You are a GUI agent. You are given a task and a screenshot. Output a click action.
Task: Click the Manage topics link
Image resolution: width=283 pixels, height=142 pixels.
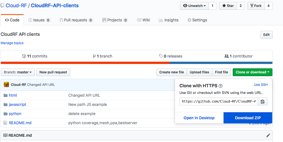(x=12, y=43)
